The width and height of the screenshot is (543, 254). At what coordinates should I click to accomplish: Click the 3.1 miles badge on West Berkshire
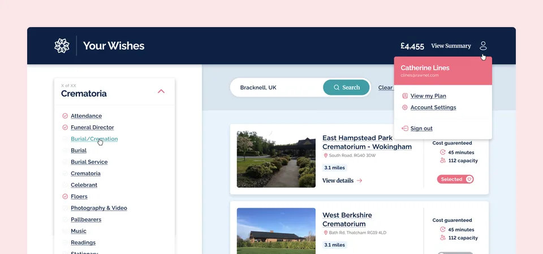tap(334, 244)
